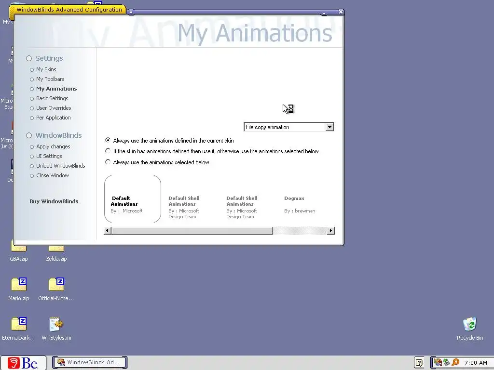Screen dimensions: 494x370
Task: Click the roll-up button beside the title tab
Action: point(131,12)
